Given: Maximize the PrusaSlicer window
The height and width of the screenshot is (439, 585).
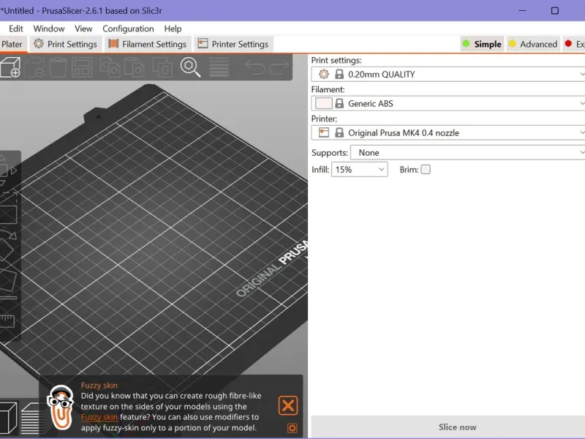Looking at the screenshot, I should pos(555,10).
